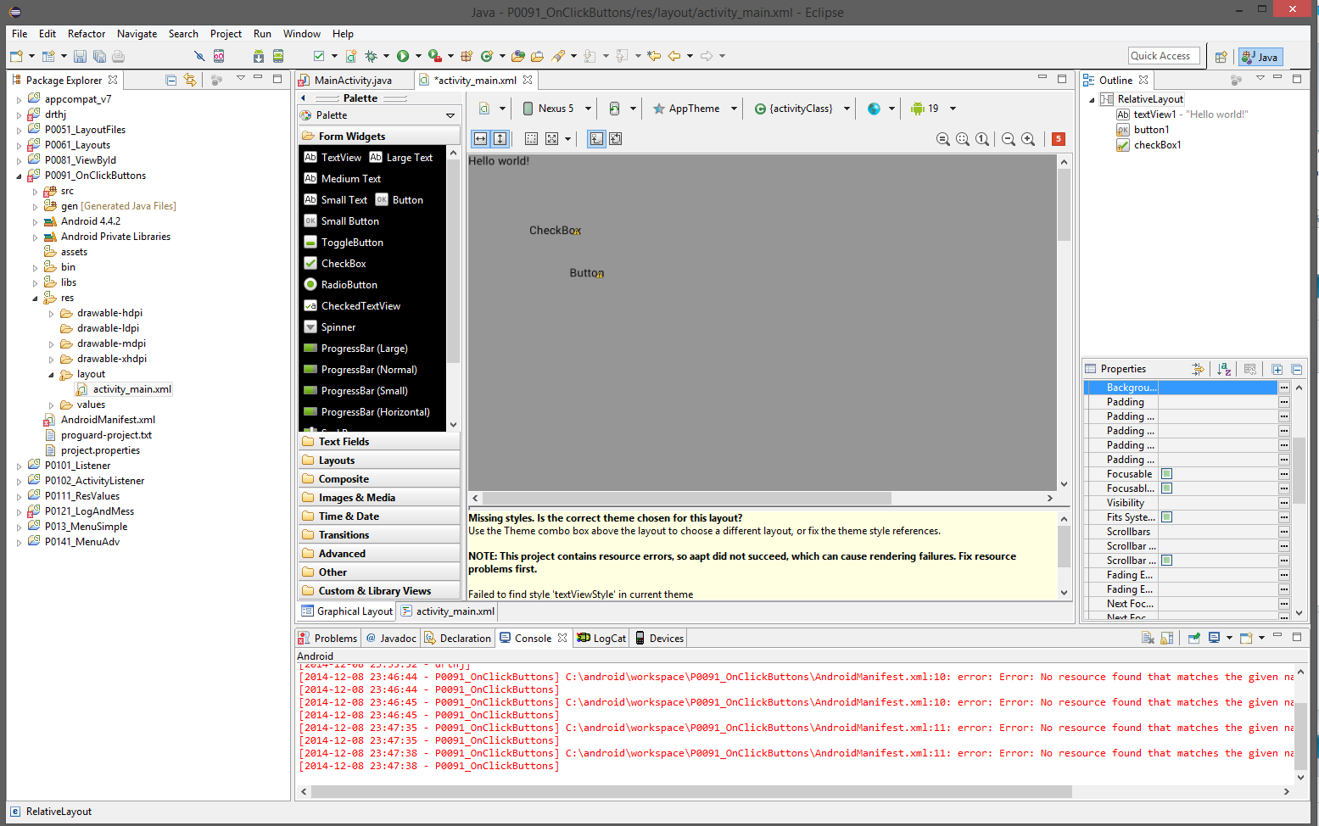The width and height of the screenshot is (1319, 826).
Task: Switch to the MainActivity.java tab
Action: (353, 80)
